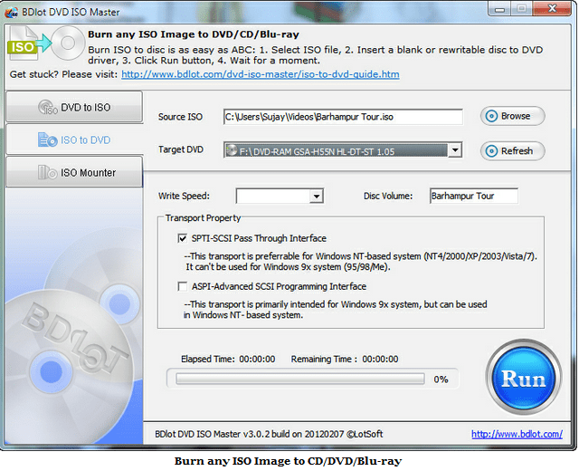
Task: Click the ISO Mounter tab's icon
Action: 47,172
